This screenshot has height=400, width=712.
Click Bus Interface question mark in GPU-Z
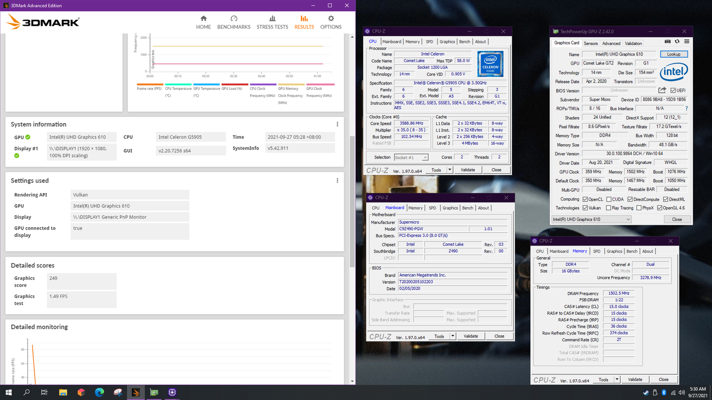click(686, 109)
